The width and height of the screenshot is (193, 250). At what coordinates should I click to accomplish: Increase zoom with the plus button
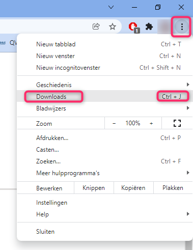(151, 123)
